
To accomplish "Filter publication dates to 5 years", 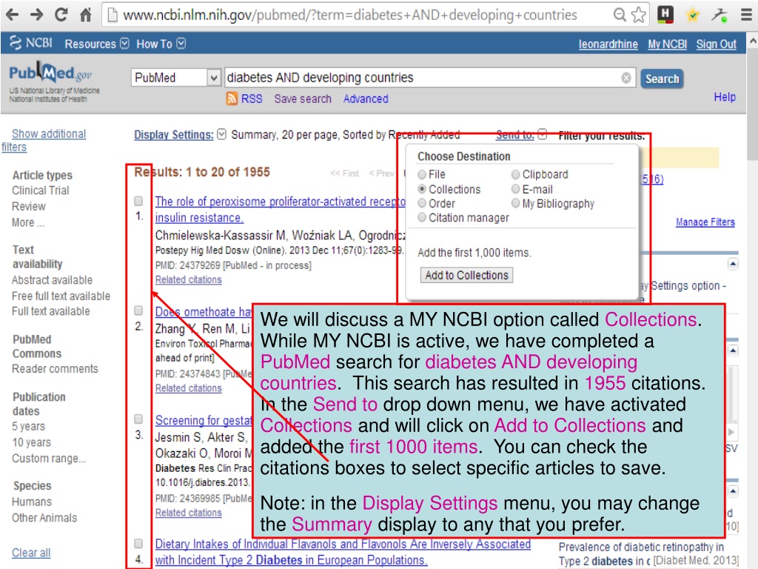I will pos(29,426).
